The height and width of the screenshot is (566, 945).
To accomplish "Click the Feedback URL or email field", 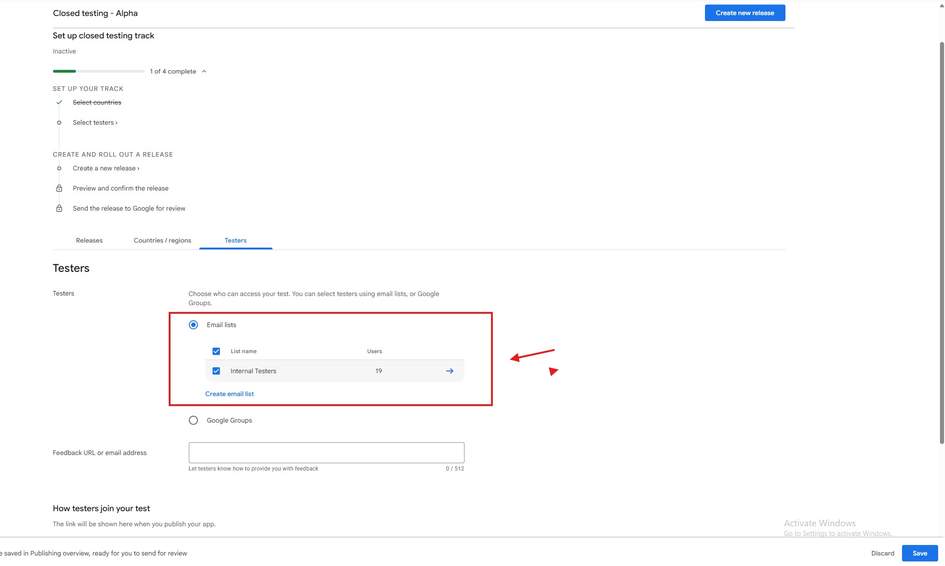I will 326,452.
